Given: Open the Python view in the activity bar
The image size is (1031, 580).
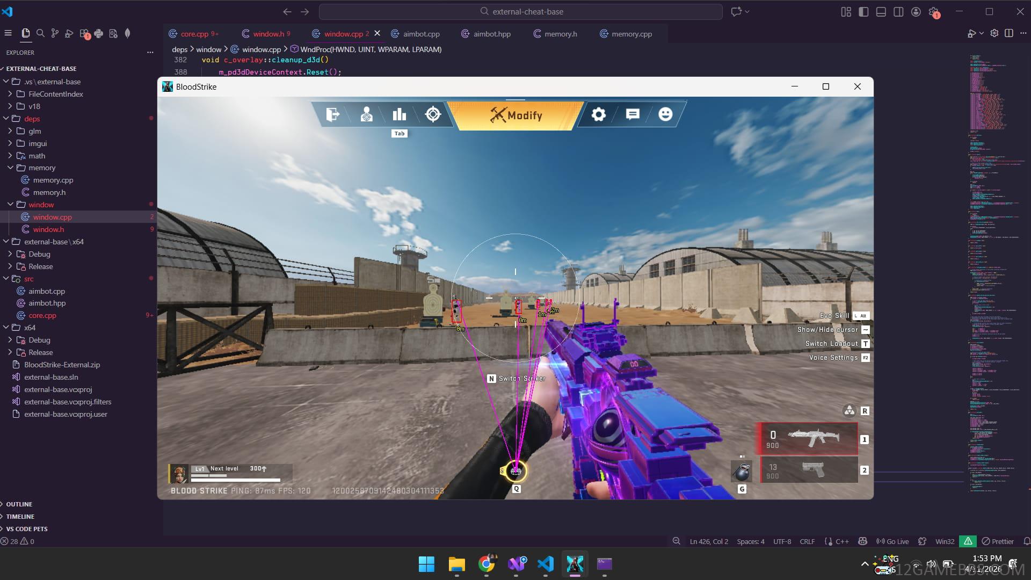Looking at the screenshot, I should (x=99, y=33).
